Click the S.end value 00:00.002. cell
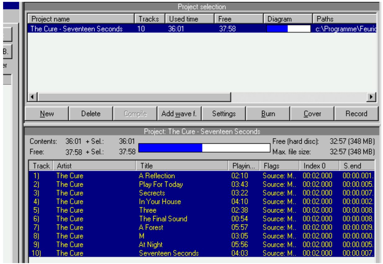 [x=358, y=202]
